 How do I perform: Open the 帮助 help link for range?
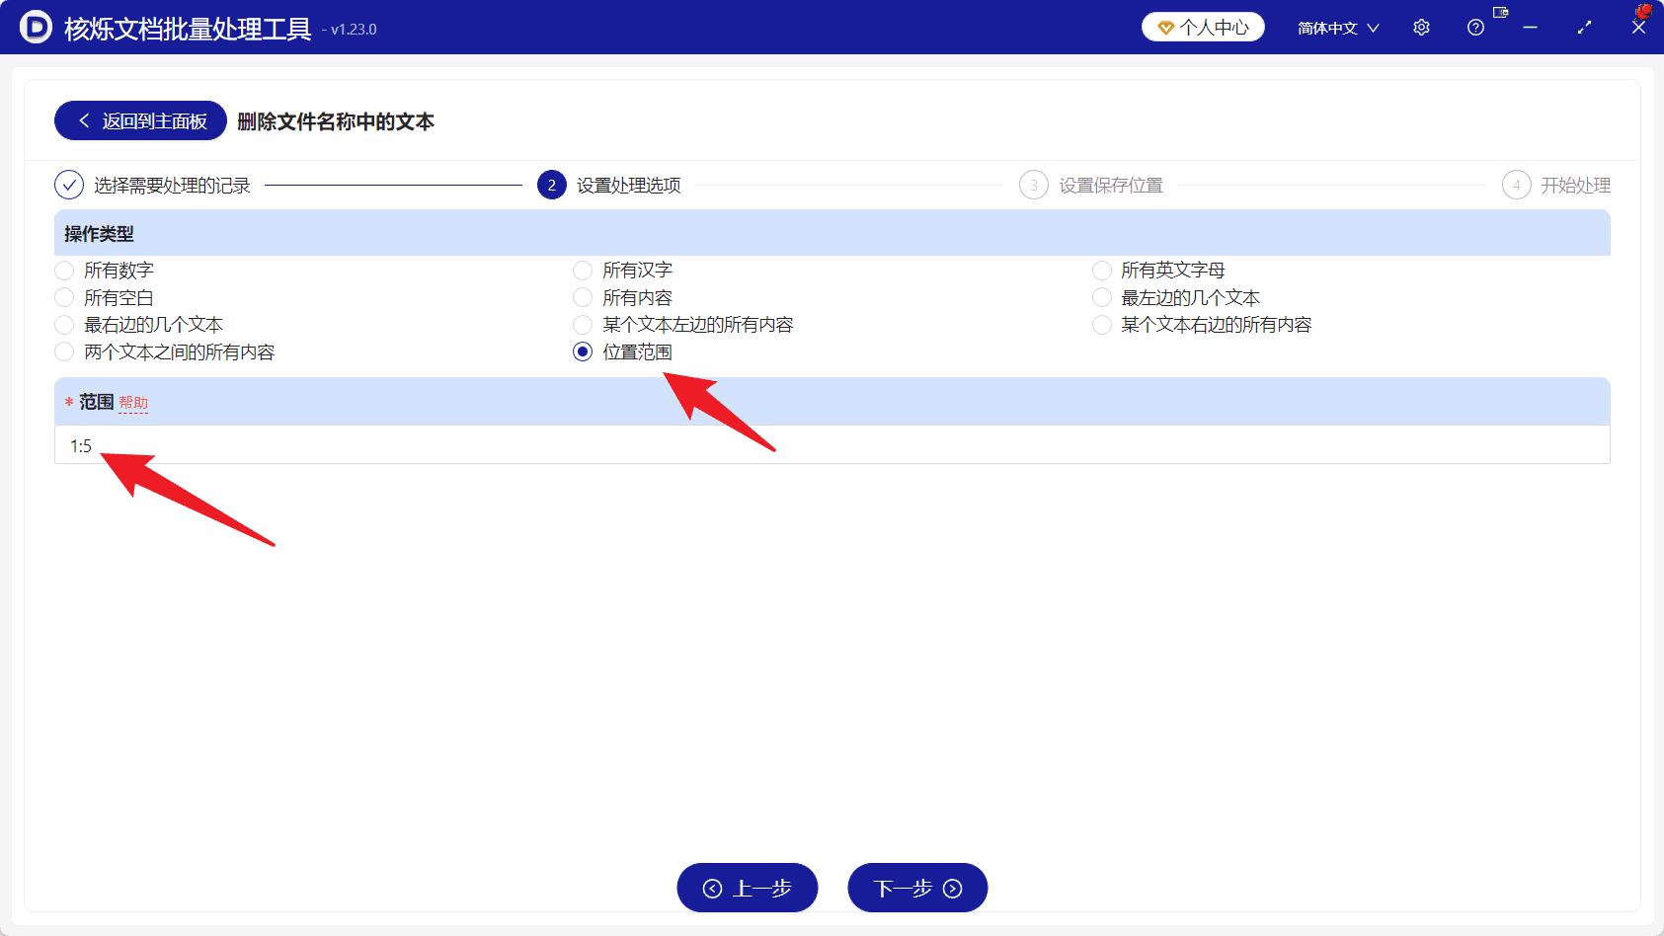[x=133, y=403]
